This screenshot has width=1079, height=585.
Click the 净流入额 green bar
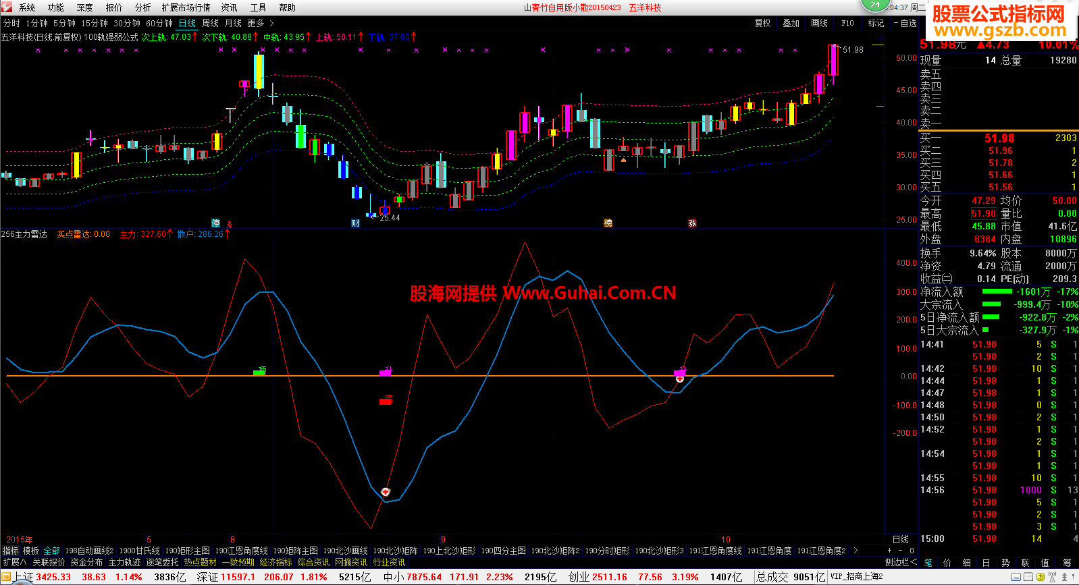tap(997, 291)
